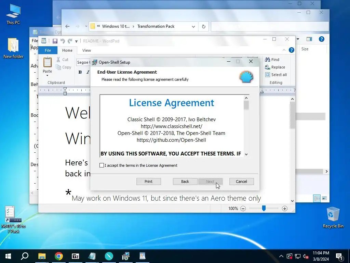Accept the License Agreement terms checkbox
The height and width of the screenshot is (263, 350).
tap(102, 165)
